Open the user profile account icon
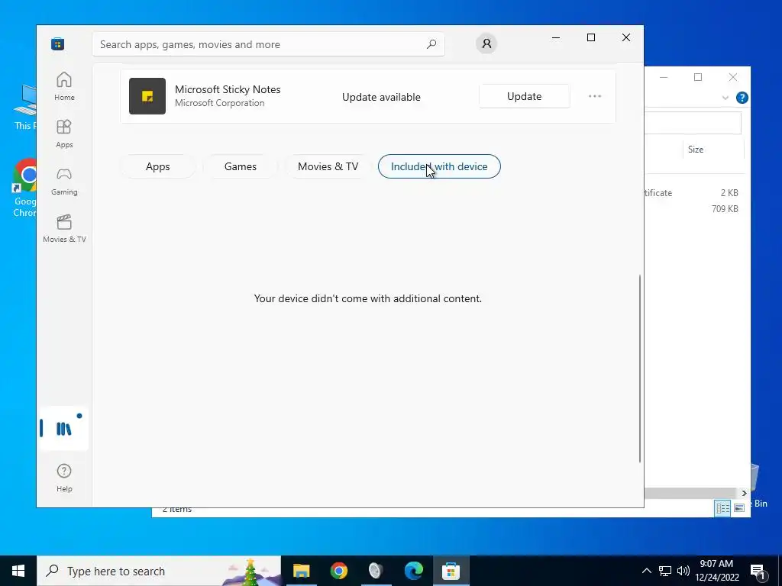 [x=486, y=43]
